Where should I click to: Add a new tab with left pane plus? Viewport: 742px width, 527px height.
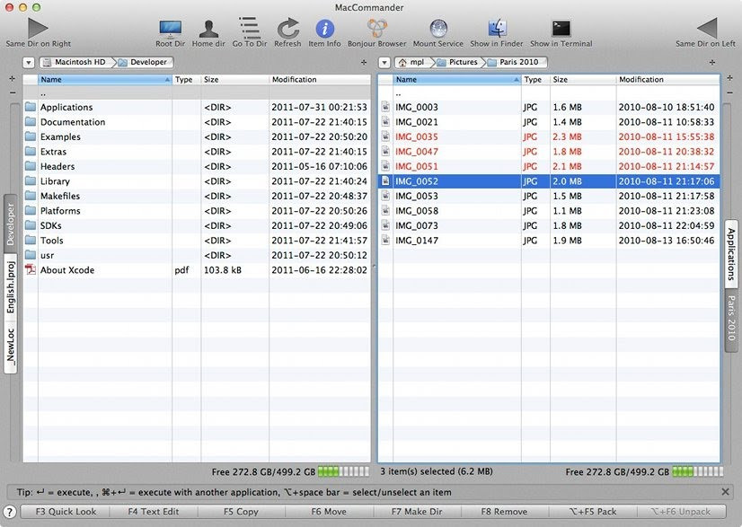pyautogui.click(x=12, y=78)
